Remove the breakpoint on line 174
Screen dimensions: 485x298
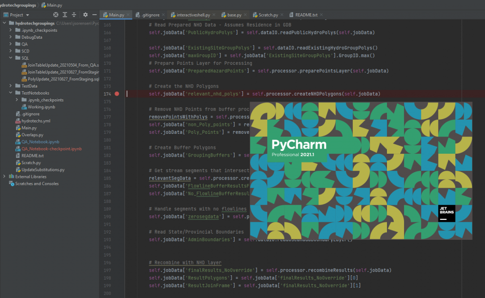pos(117,94)
